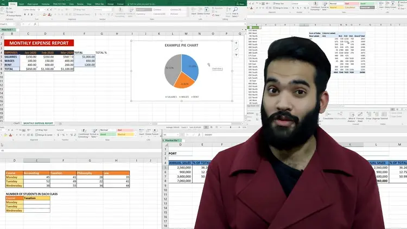407x229 pixels.
Task: Select the Accounting value 45 for Monday
Action: click(x=36, y=177)
